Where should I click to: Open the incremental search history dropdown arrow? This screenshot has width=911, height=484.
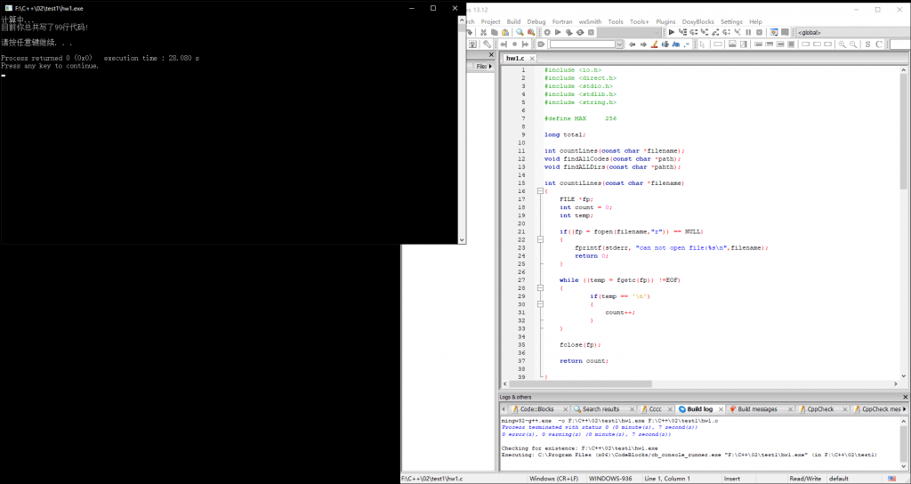click(x=619, y=44)
